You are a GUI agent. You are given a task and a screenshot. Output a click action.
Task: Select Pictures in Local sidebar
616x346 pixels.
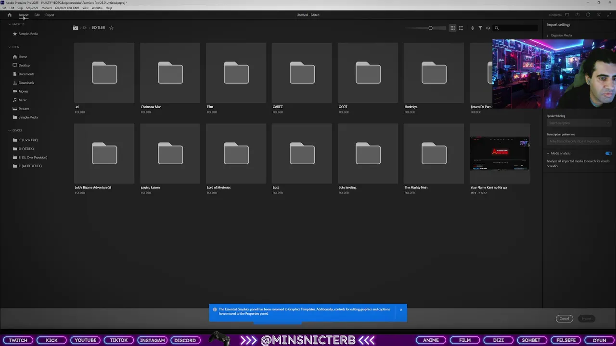click(x=21, y=109)
